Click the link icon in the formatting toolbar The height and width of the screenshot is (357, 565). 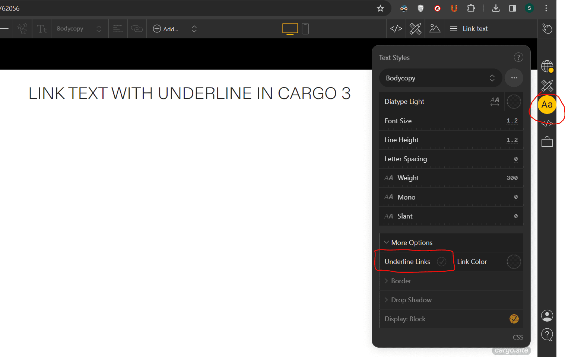click(137, 28)
